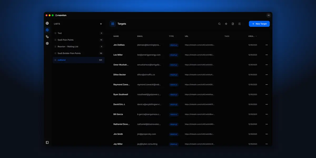Collapse the sidebar with the panel icon
This screenshot has width=316, height=158.
(47, 142)
